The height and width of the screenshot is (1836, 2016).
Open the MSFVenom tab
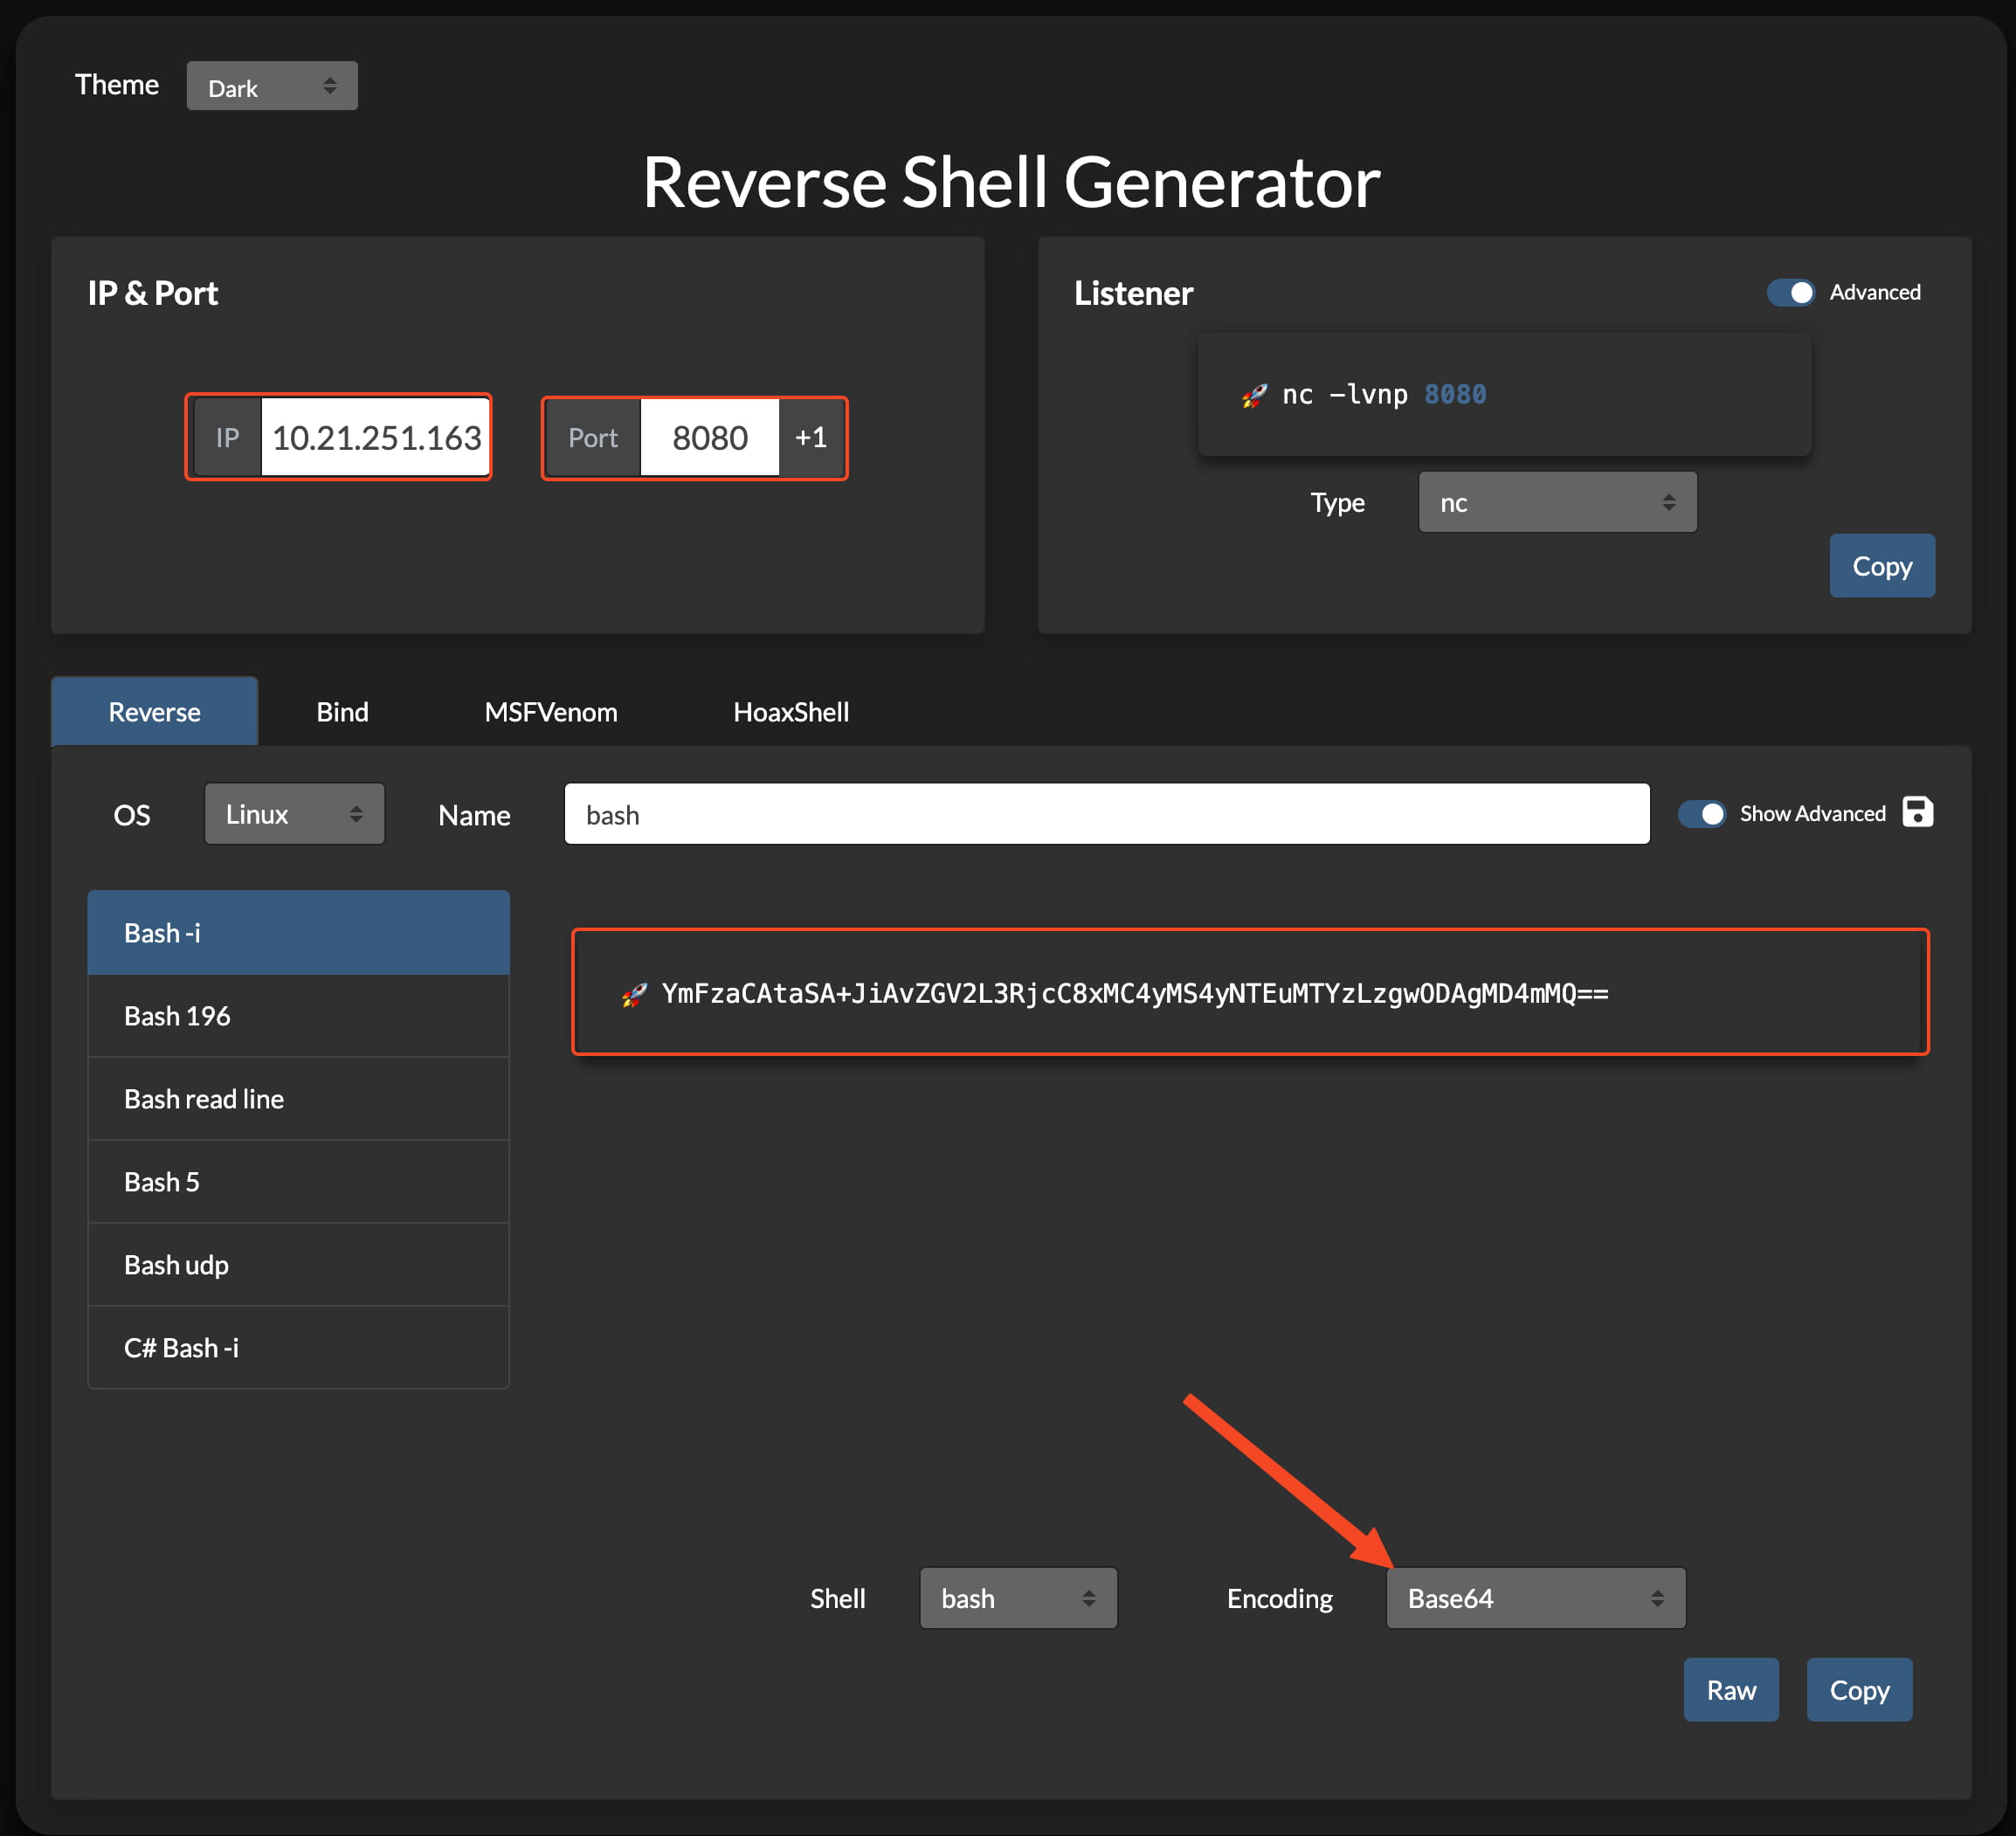click(550, 712)
